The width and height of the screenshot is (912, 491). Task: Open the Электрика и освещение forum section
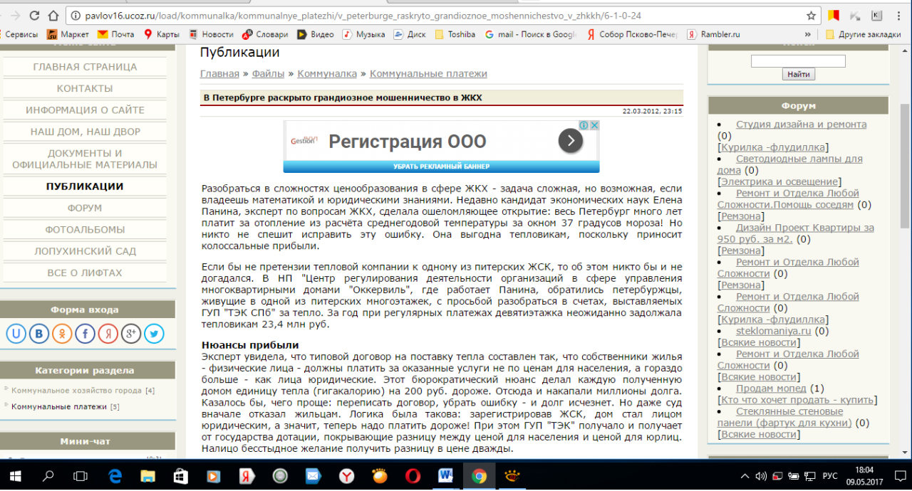(x=779, y=181)
